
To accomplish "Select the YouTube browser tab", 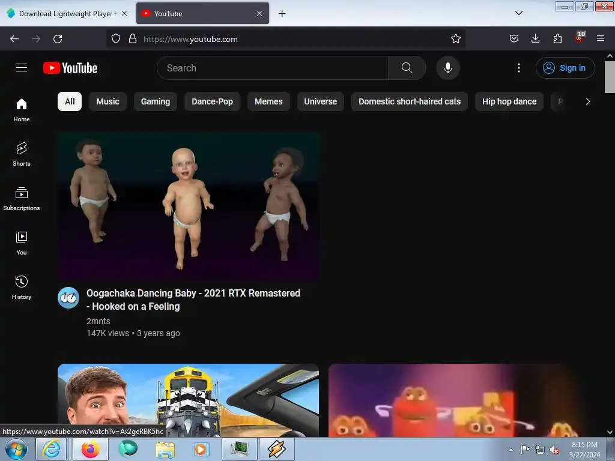I will pyautogui.click(x=202, y=14).
